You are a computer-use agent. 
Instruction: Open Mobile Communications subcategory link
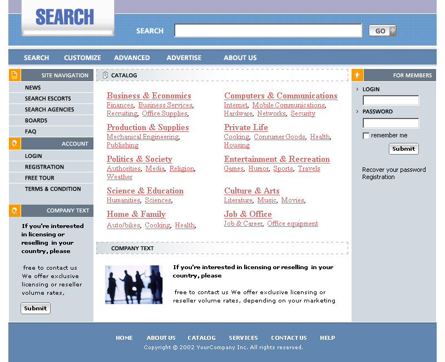click(288, 105)
